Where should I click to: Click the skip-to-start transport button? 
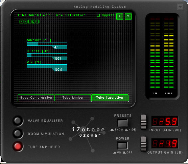click(21, 22)
